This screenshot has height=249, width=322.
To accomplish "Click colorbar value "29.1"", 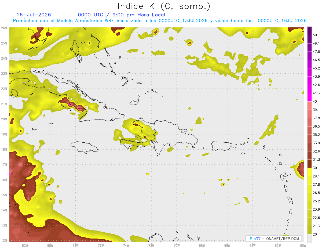I will tap(316, 176).
